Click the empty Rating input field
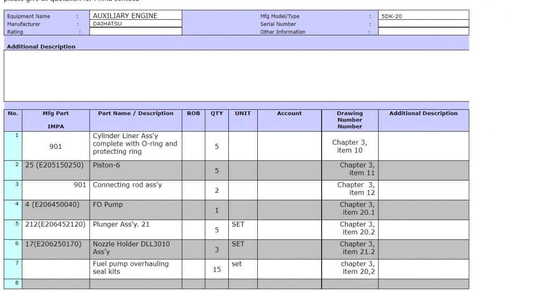The image size is (550, 301). point(135,32)
